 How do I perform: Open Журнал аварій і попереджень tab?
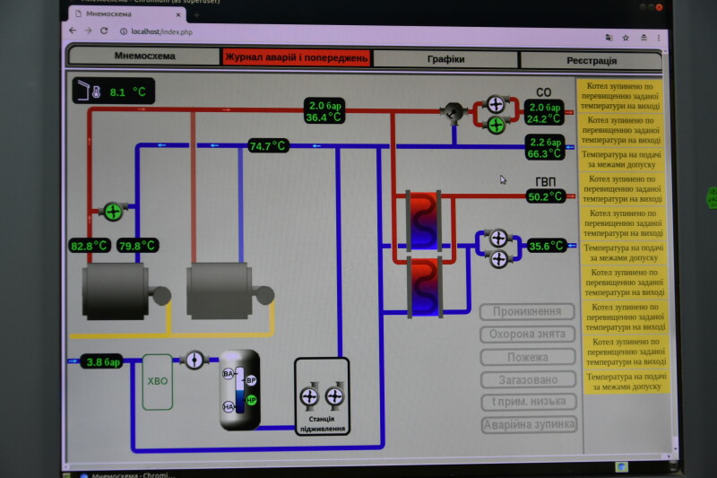[297, 57]
